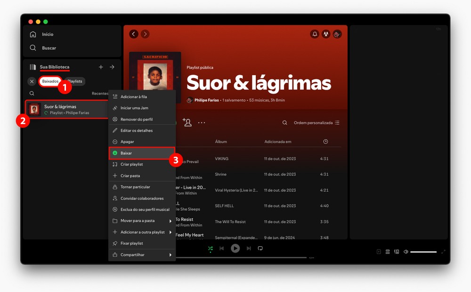Open the Recentes sort dropdown

pos(100,94)
